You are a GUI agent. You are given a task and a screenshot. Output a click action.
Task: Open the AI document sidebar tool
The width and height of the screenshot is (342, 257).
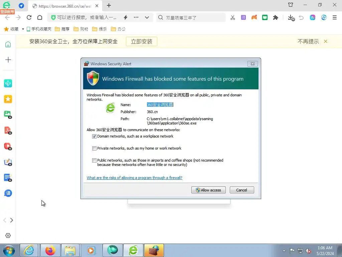pyautogui.click(x=8, y=177)
